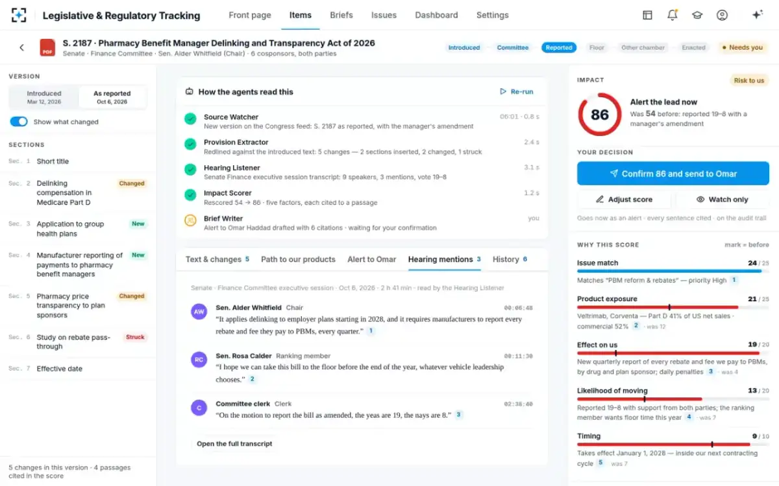Click the Risk to us badge
The width and height of the screenshot is (779, 486).
(749, 80)
